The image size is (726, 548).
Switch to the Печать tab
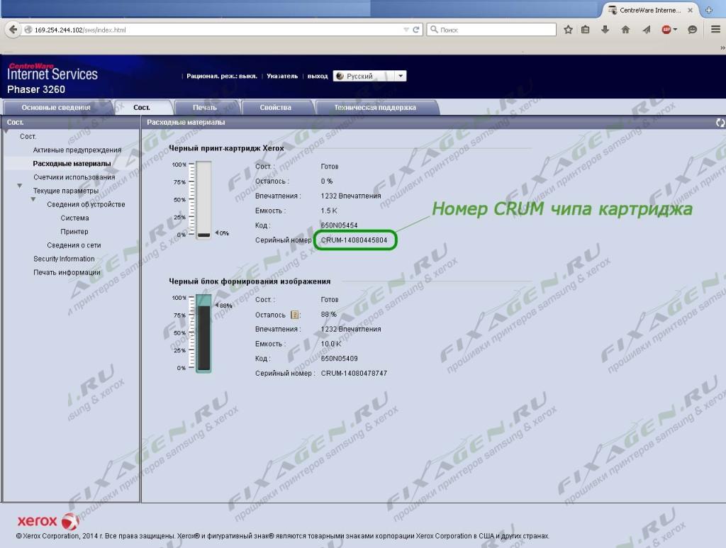pyautogui.click(x=205, y=108)
